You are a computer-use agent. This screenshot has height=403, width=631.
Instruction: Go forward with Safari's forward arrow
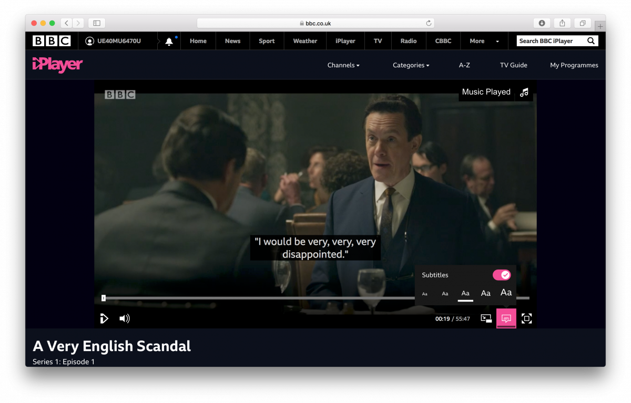78,23
